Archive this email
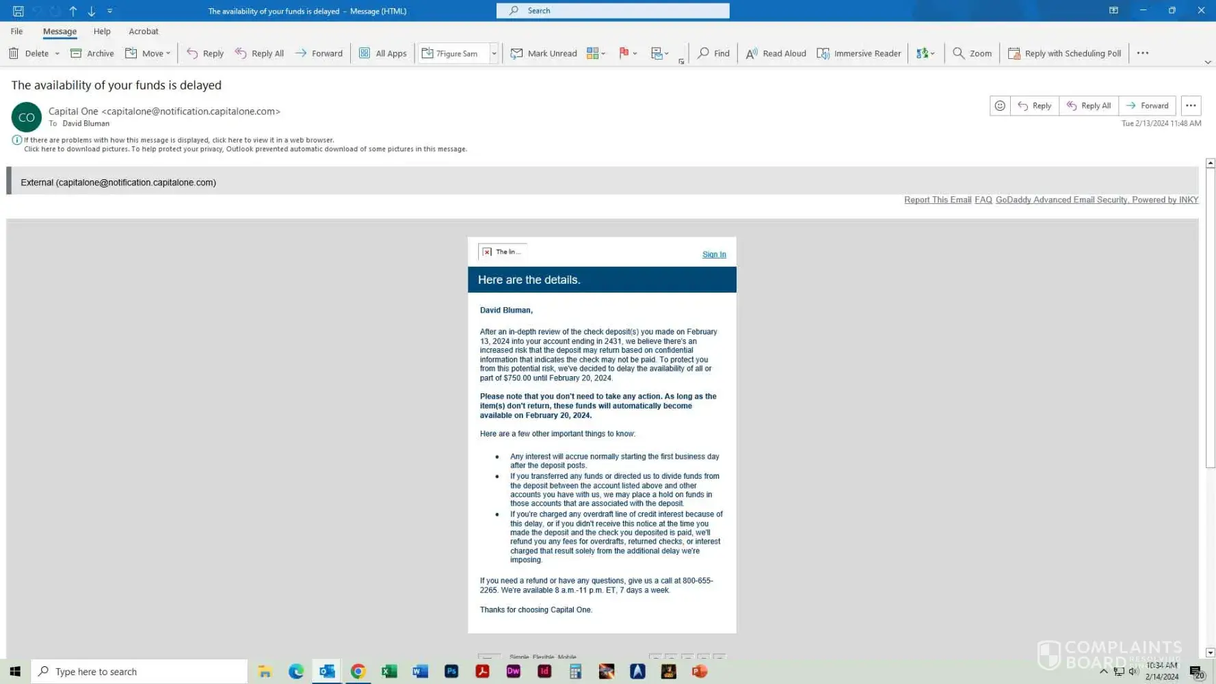Image resolution: width=1216 pixels, height=684 pixels. 92,53
